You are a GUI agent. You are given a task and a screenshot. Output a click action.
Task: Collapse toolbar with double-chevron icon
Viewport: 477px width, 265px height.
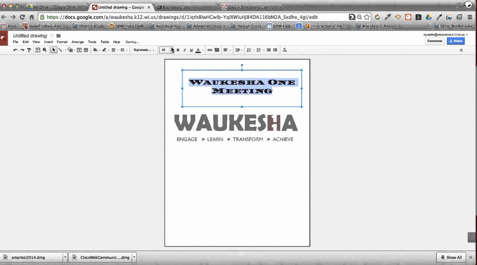pyautogui.click(x=461, y=50)
